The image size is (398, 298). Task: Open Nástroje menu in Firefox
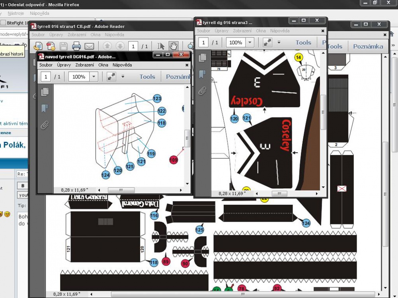16,13
